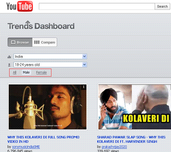This screenshot has height=152, width=171.
Task: Visit the prakashvijay2020 channel
Action: 114,147
